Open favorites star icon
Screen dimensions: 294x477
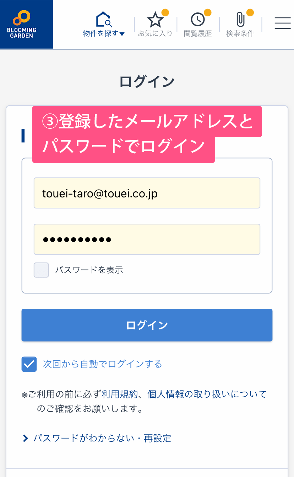coord(155,20)
